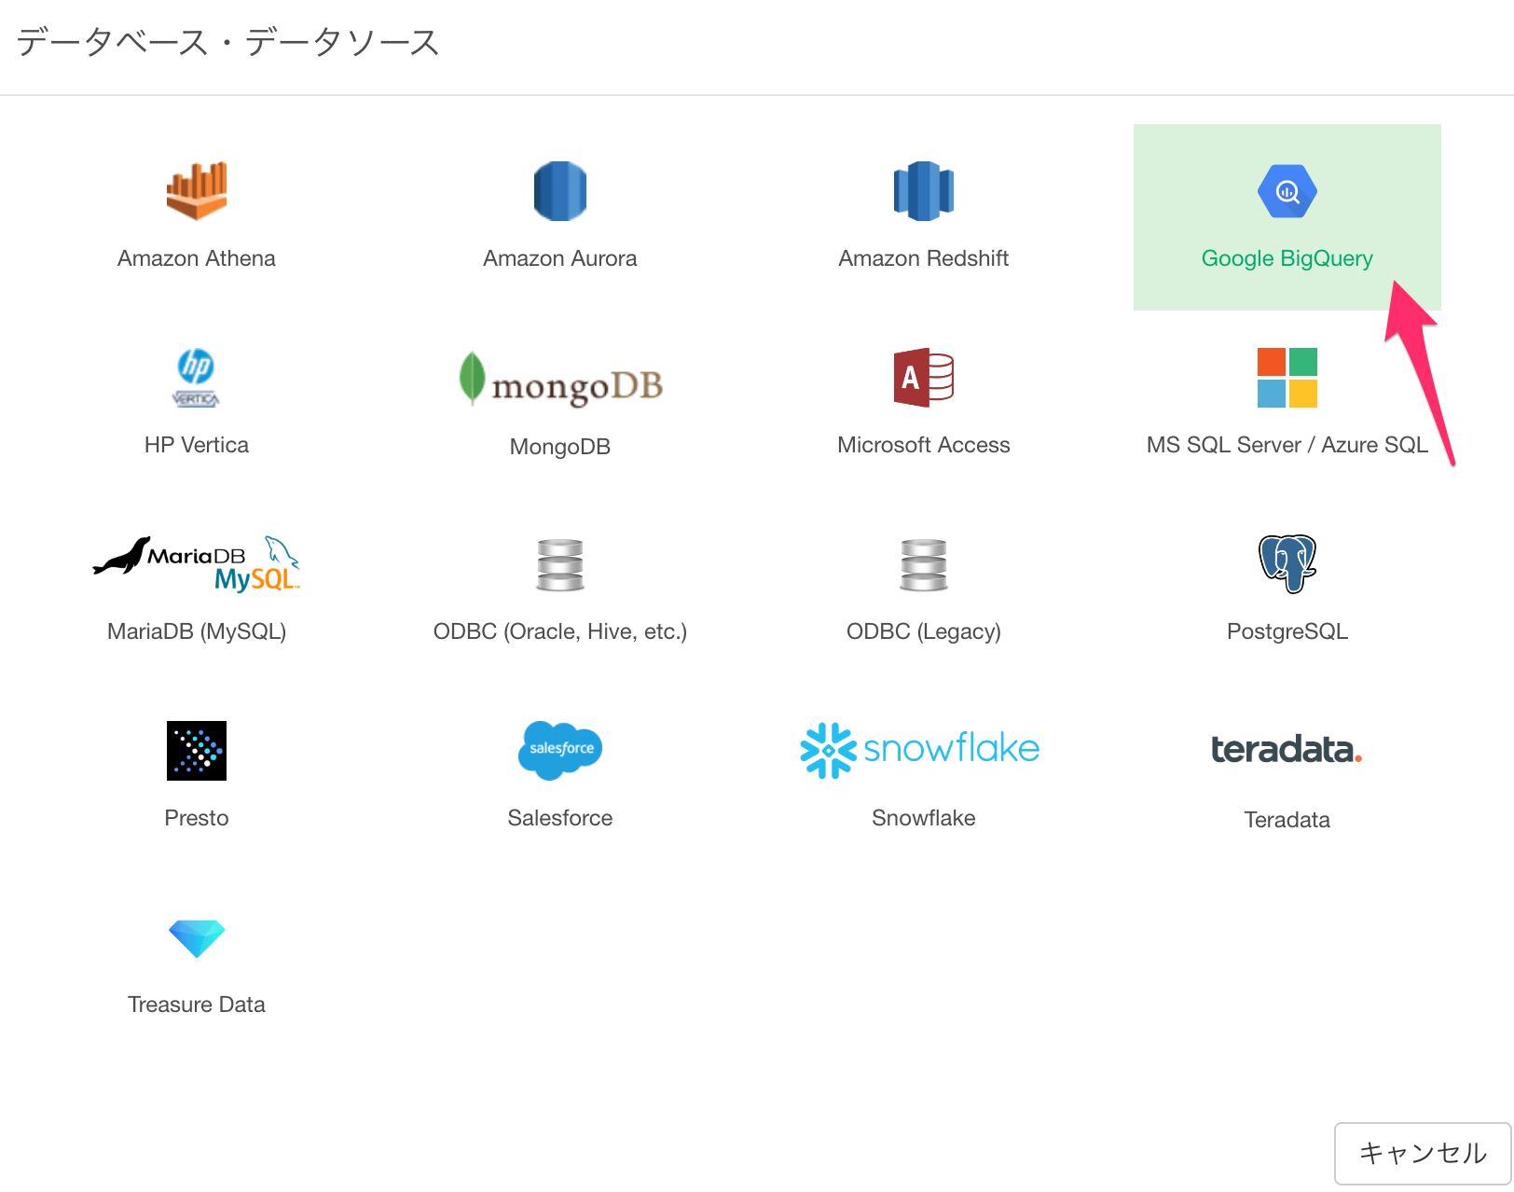Choose the PostgreSQL elephant icon
The height and width of the screenshot is (1192, 1514).
point(1287,564)
